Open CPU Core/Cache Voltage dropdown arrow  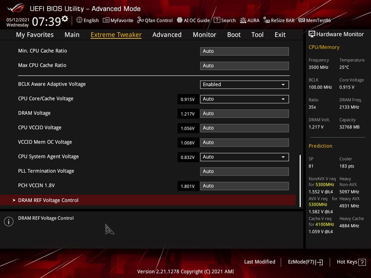(x=283, y=99)
